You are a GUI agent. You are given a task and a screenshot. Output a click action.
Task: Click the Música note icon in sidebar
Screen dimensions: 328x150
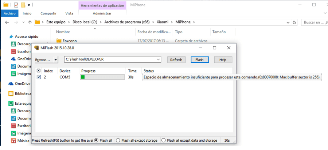pyautogui.click(x=13, y=141)
